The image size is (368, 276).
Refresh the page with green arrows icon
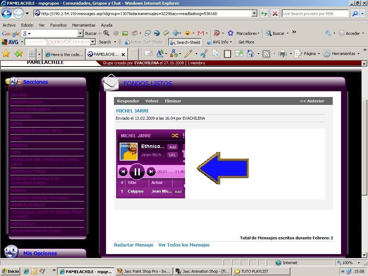click(264, 13)
